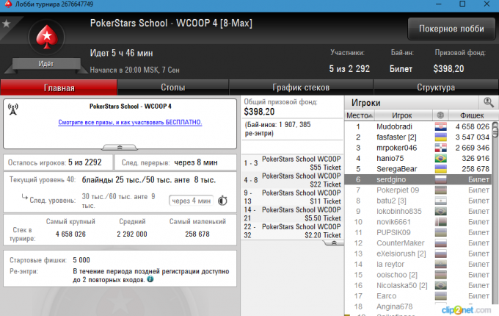Click the 1 - 3 $55 Ticket prize row

[292, 163]
